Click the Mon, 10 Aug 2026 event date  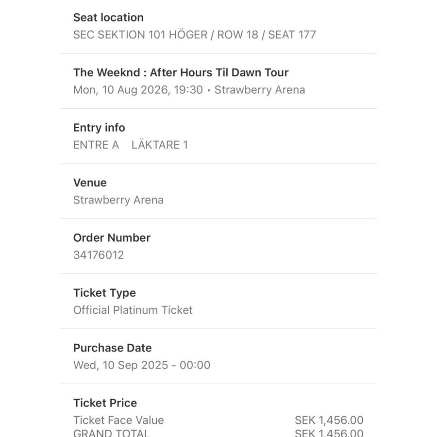[138, 90]
